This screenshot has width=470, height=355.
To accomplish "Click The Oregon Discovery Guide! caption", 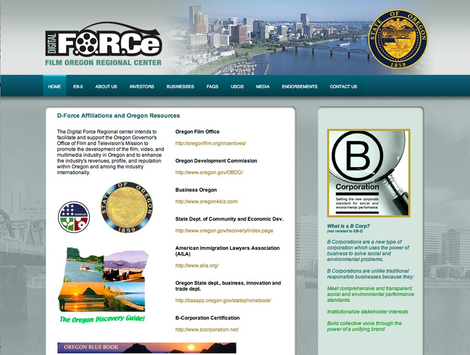I will pyautogui.click(x=102, y=319).
